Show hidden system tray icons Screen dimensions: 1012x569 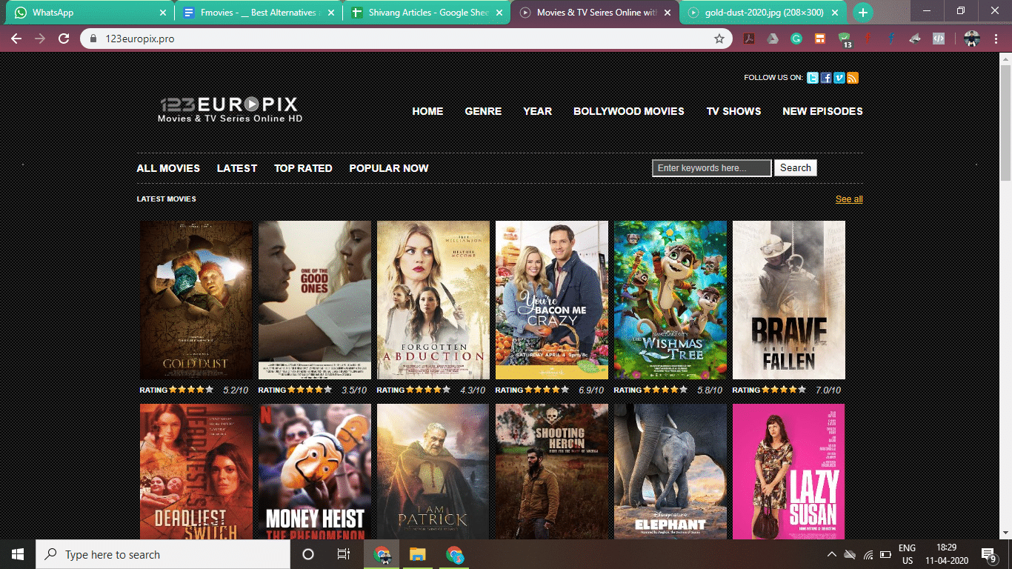tap(831, 554)
